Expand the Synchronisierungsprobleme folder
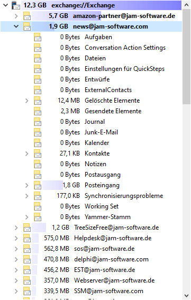191x300 pixels. (27, 196)
